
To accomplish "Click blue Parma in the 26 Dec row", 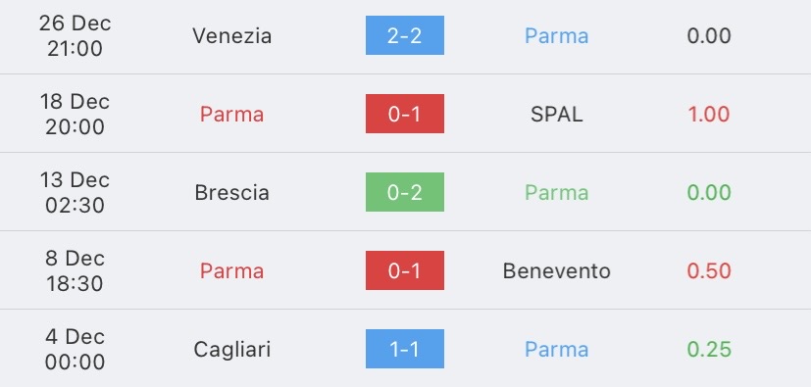I will click(557, 35).
